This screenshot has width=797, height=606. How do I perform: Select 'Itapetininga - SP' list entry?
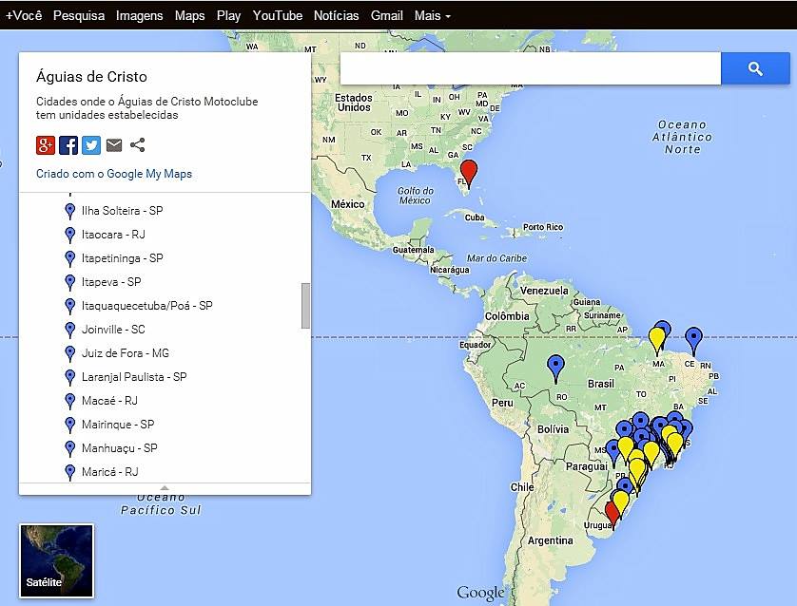(x=123, y=258)
